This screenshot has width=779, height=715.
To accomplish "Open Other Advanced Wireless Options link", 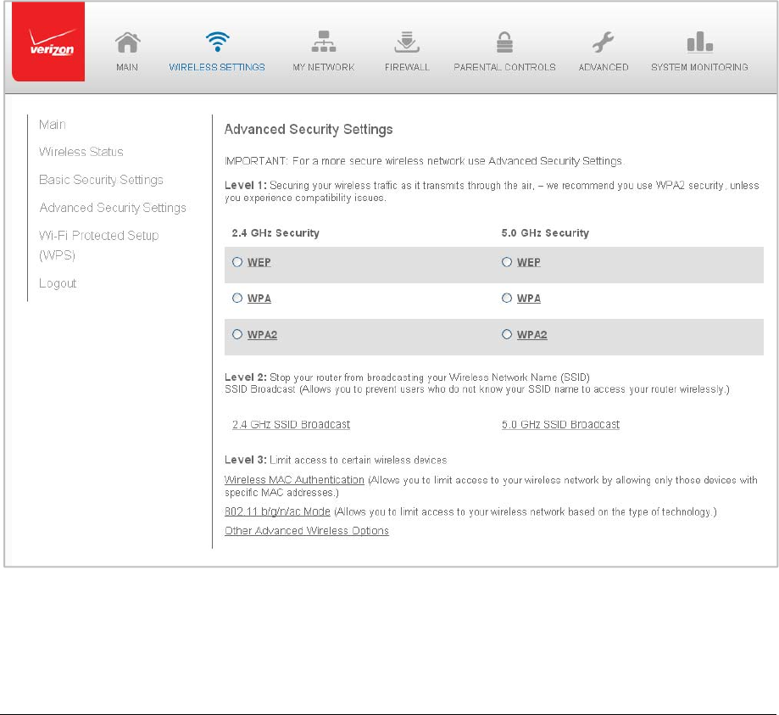I will click(307, 531).
